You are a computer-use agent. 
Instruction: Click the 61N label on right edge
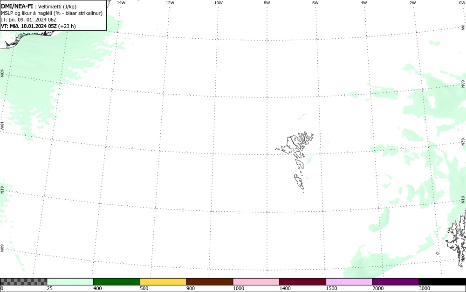[463, 200]
